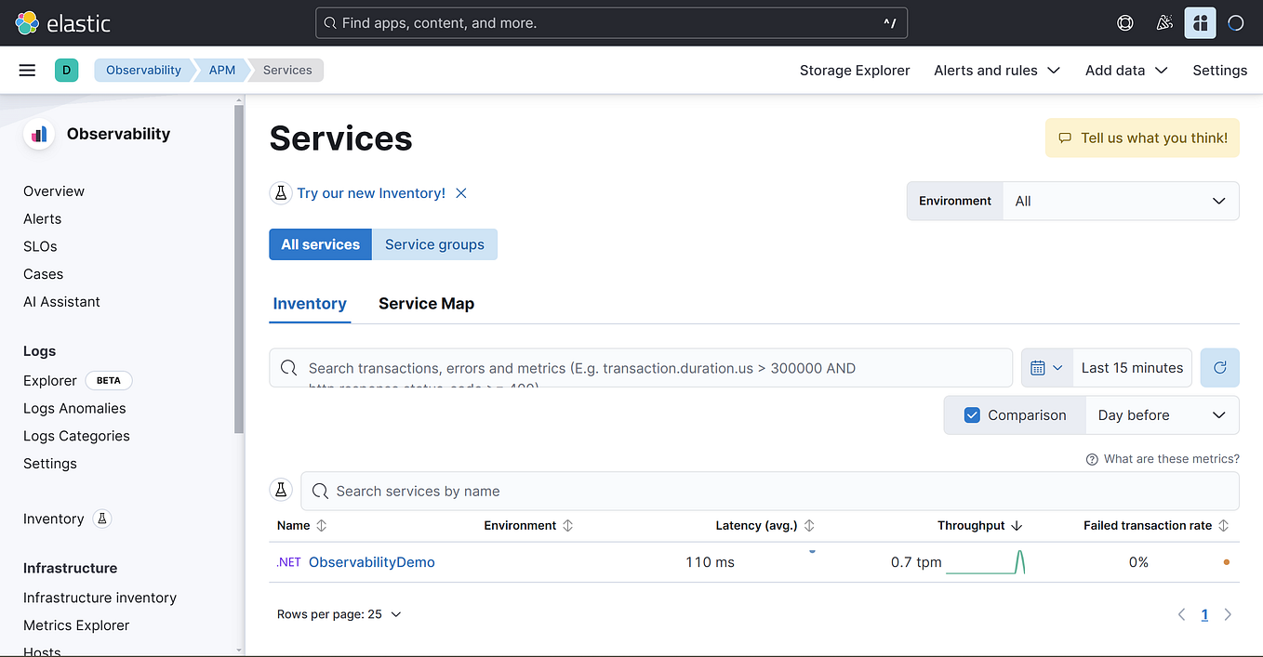Expand the Rows per page dropdown

point(339,613)
